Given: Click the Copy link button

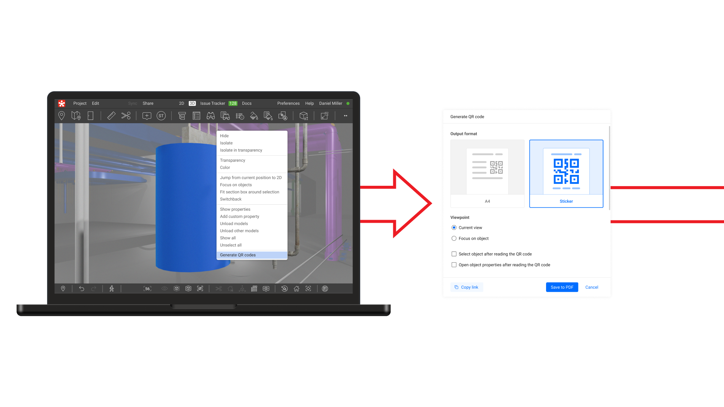Looking at the screenshot, I should pos(466,287).
